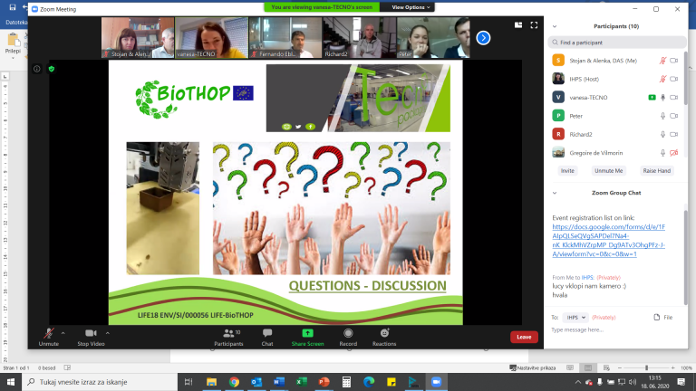Image resolution: width=696 pixels, height=391 pixels.
Task: Click Word Paste (Prilepi) icon behind Zoom
Action: tap(13, 41)
